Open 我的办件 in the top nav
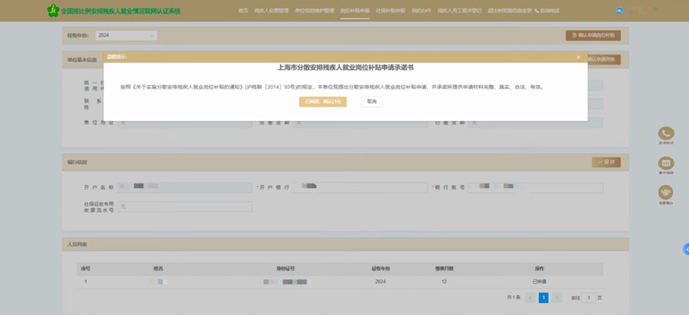Image resolution: width=689 pixels, height=315 pixels. (421, 10)
